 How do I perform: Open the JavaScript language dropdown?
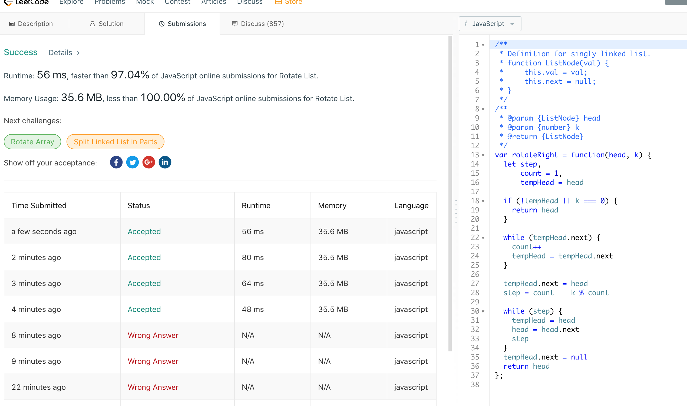(490, 24)
